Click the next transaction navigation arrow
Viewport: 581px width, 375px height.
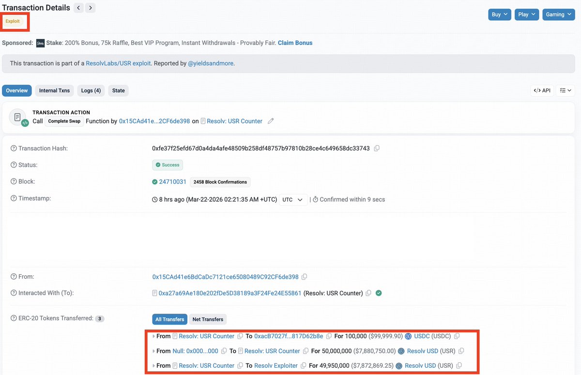click(x=90, y=7)
